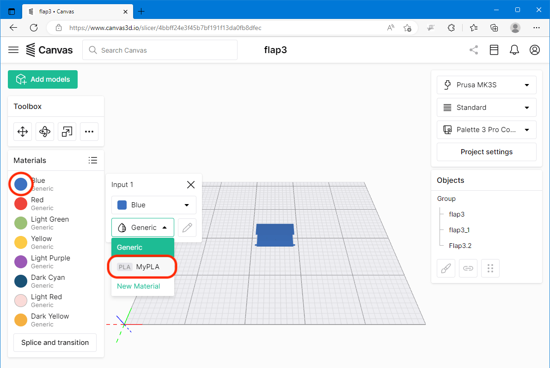
Task: Click Splice and transition button
Action: (x=55, y=343)
